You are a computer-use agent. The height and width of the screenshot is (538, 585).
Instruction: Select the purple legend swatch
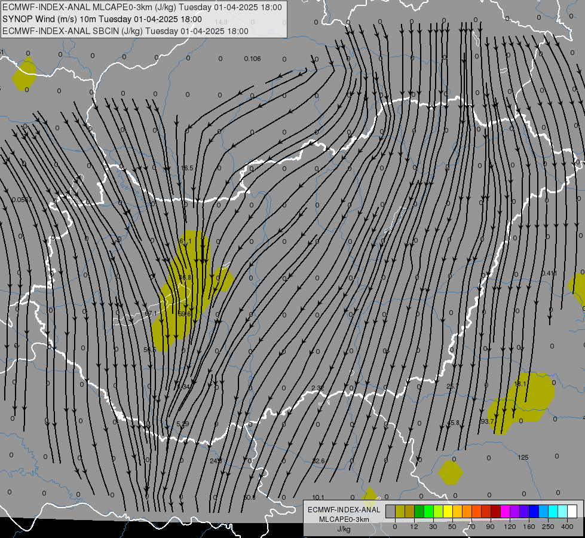coord(515,511)
